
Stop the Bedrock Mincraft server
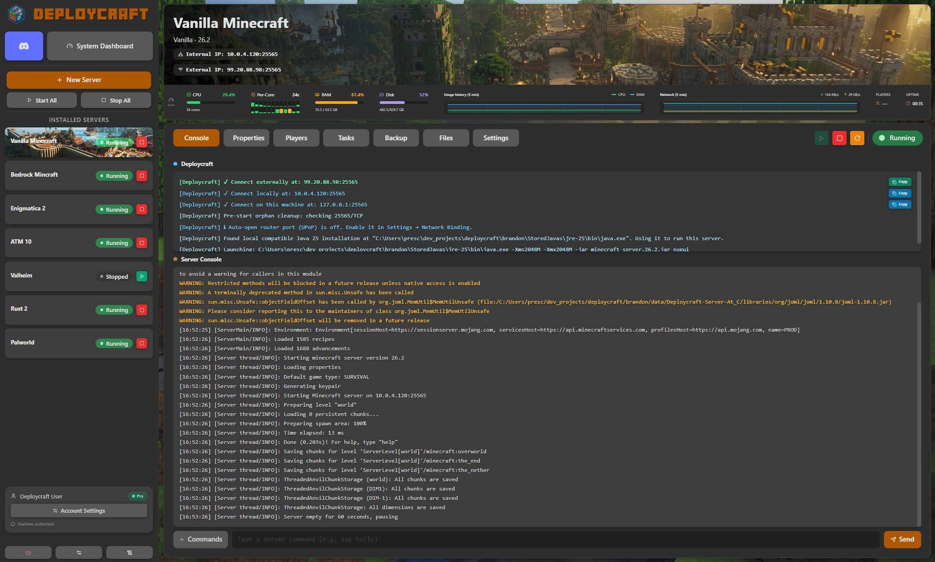[x=142, y=176]
